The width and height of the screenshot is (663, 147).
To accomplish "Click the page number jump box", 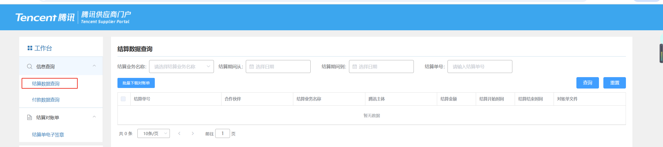I will pos(222,134).
